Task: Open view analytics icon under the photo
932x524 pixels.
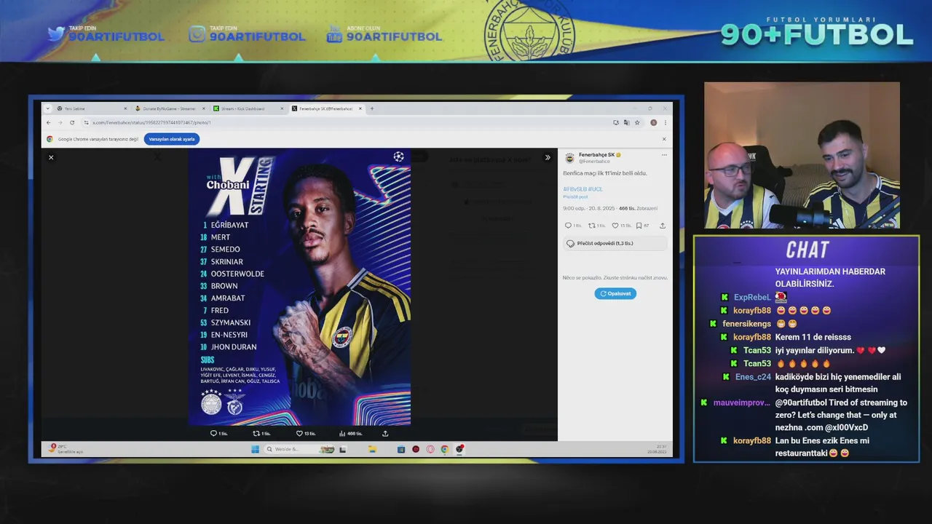Action: pos(342,433)
